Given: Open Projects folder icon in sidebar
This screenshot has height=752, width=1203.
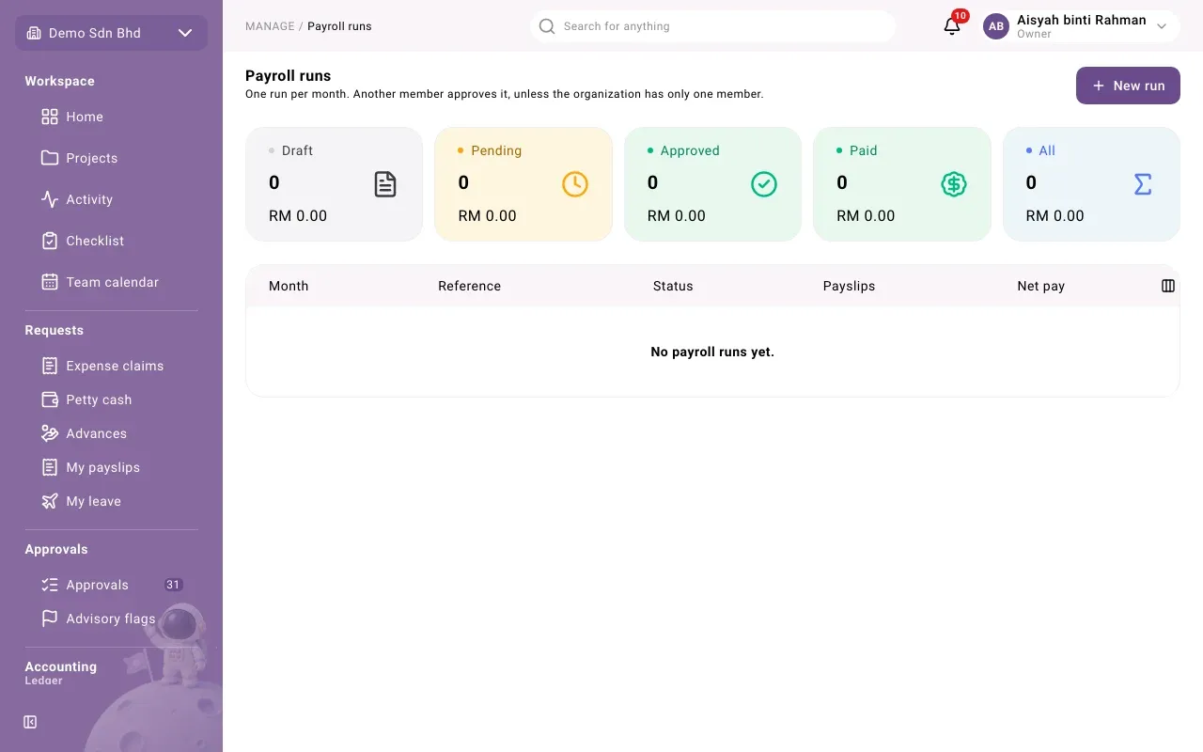Looking at the screenshot, I should tap(50, 158).
